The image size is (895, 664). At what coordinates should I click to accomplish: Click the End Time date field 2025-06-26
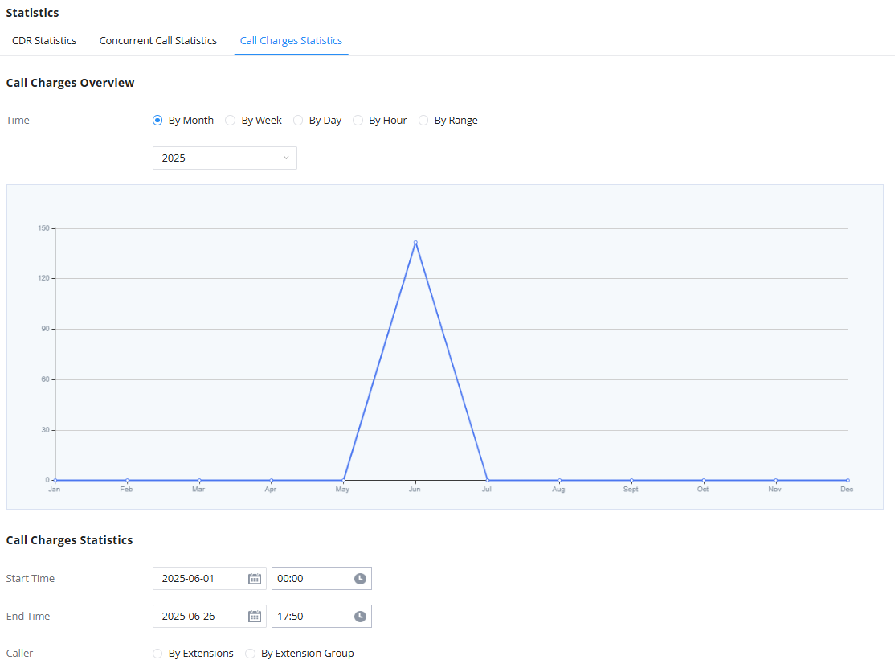pyautogui.click(x=210, y=616)
